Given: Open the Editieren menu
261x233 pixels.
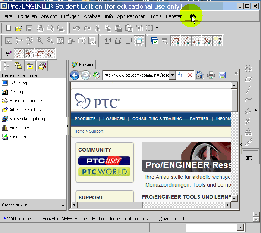Looking at the screenshot, I should [x=27, y=16].
